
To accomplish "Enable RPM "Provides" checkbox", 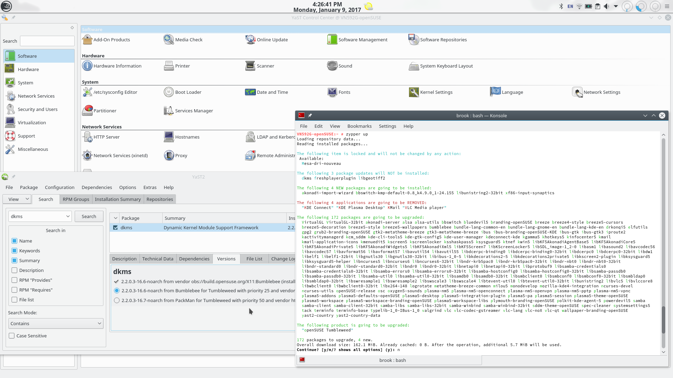I will tap(14, 280).
